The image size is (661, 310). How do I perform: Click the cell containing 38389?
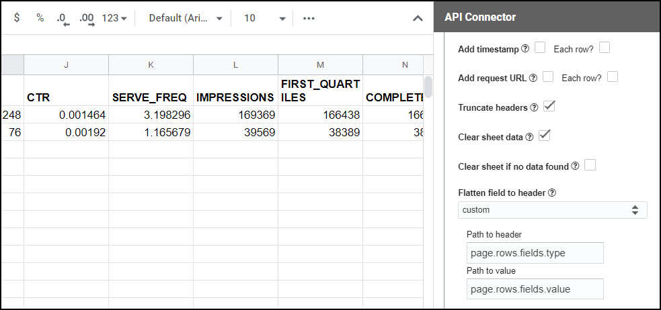320,132
